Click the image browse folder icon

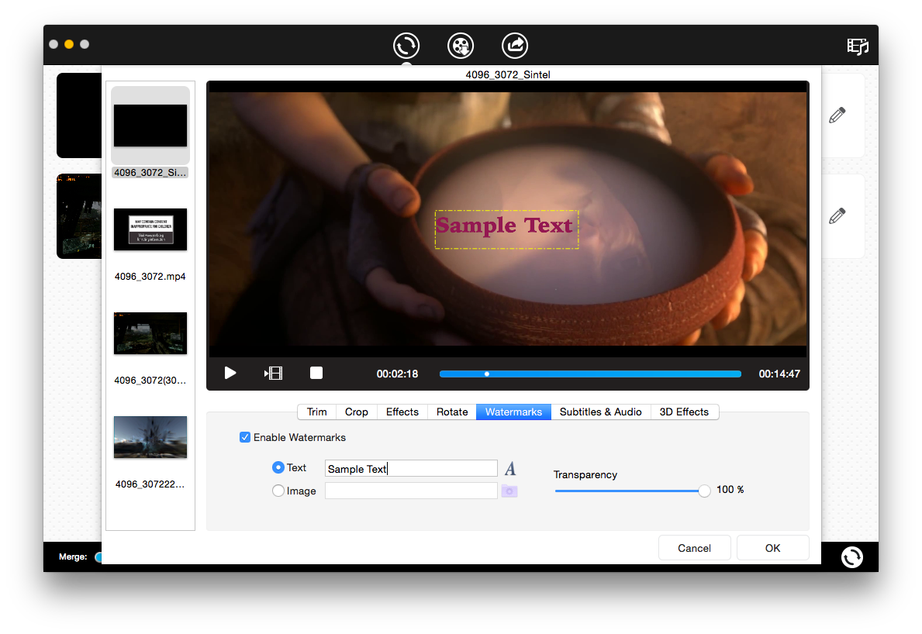509,491
